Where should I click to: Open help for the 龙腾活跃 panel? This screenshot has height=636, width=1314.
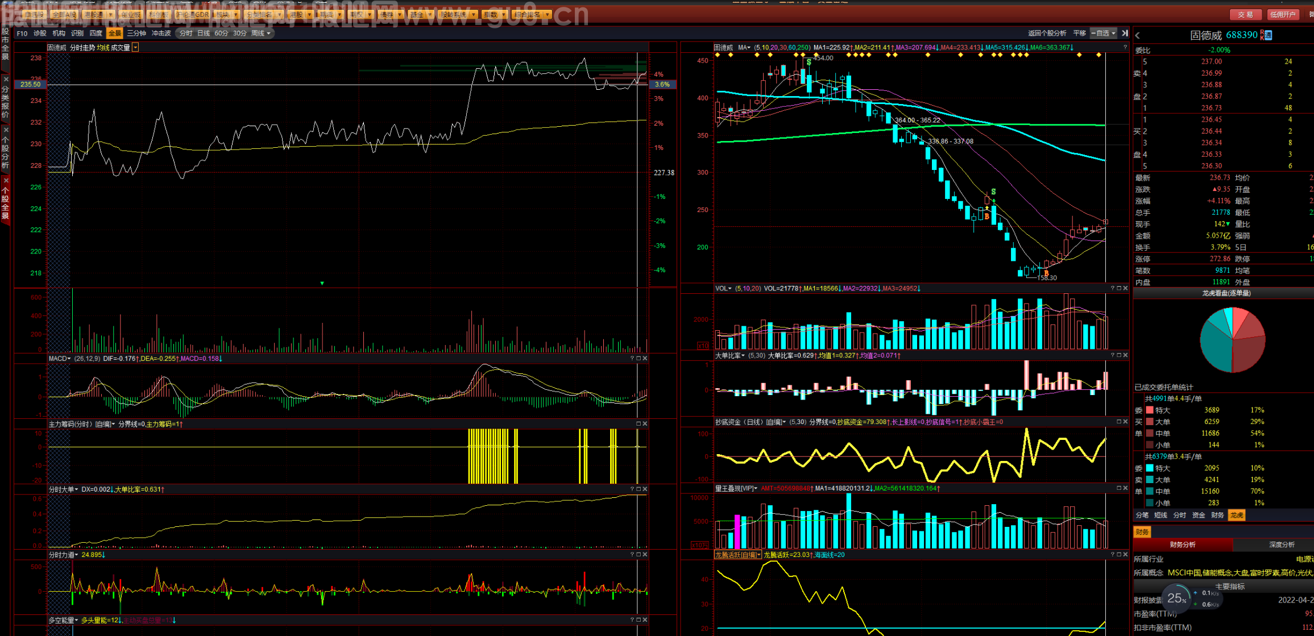(1113, 555)
